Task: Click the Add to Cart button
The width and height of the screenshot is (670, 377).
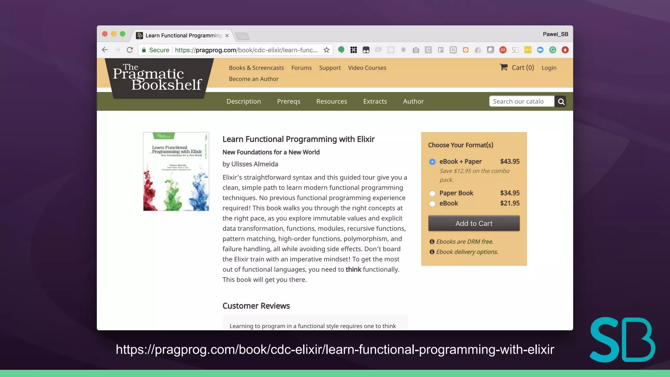Action: (474, 223)
